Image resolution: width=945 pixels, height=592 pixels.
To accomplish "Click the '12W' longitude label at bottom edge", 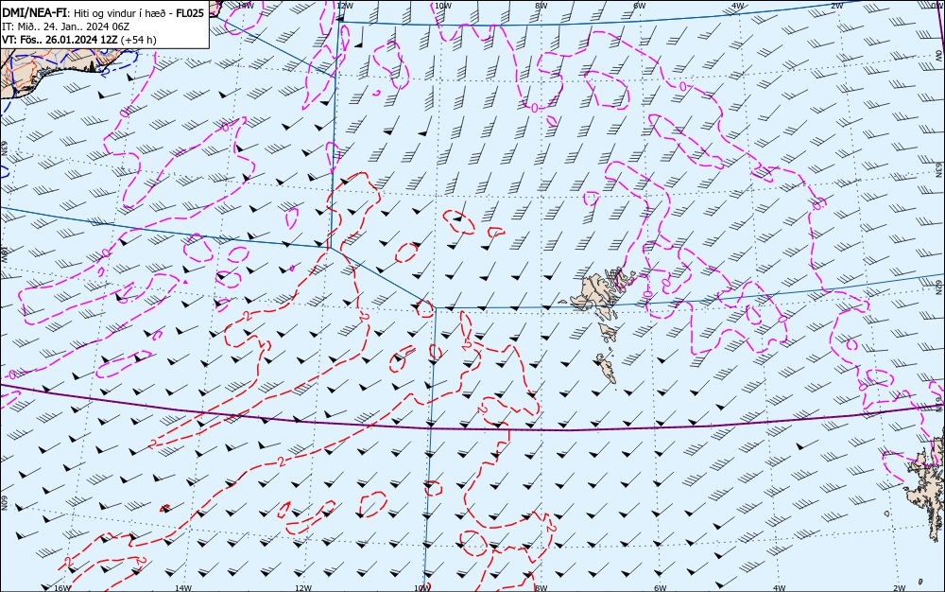I will pyautogui.click(x=303, y=588).
